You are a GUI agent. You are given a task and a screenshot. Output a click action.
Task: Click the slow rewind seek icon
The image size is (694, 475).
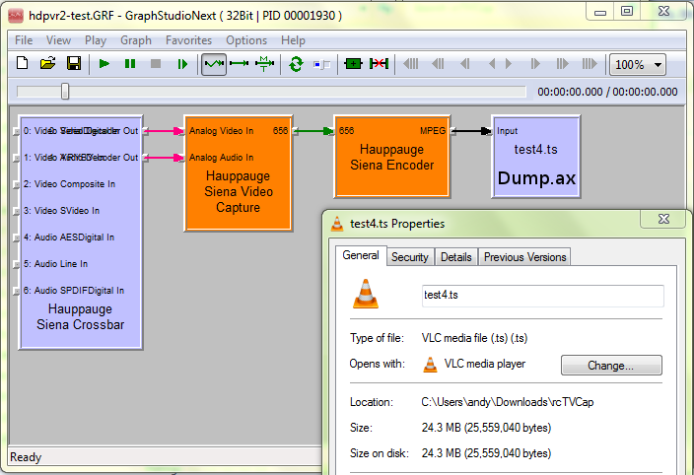(x=464, y=64)
